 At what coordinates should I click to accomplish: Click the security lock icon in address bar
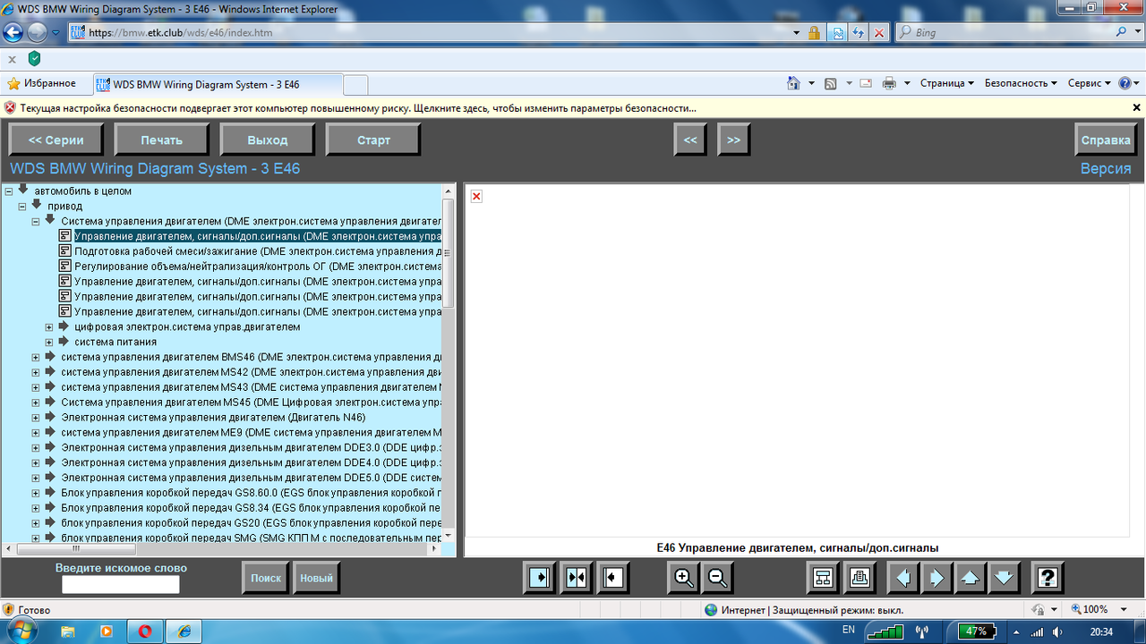pos(814,32)
